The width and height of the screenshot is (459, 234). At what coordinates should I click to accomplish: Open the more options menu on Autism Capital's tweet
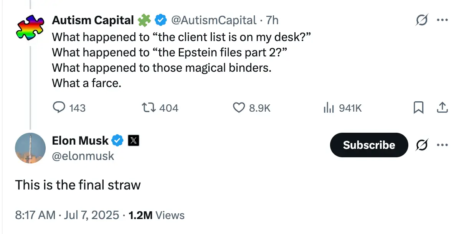coord(443,20)
